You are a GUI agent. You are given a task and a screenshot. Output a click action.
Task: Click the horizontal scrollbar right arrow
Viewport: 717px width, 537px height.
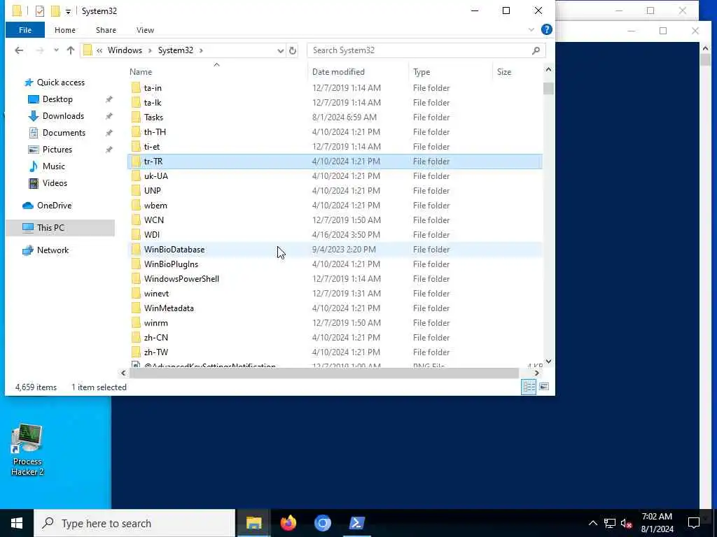coord(537,373)
